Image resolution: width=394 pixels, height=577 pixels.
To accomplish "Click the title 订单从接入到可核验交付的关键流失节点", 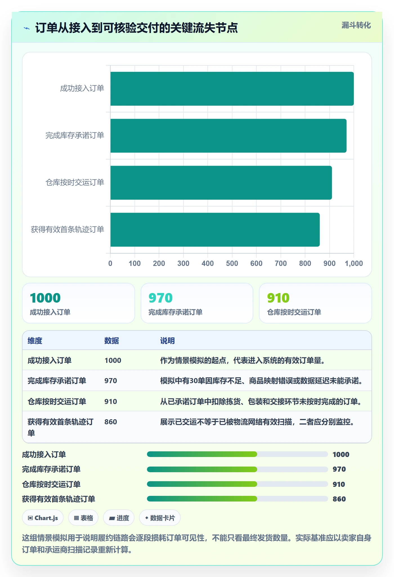I will 136,28.
